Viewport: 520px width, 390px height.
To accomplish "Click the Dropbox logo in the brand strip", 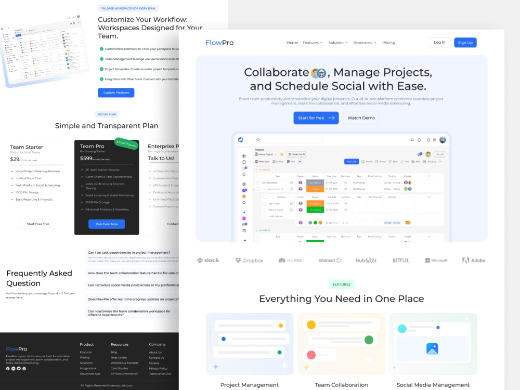I will point(250,261).
